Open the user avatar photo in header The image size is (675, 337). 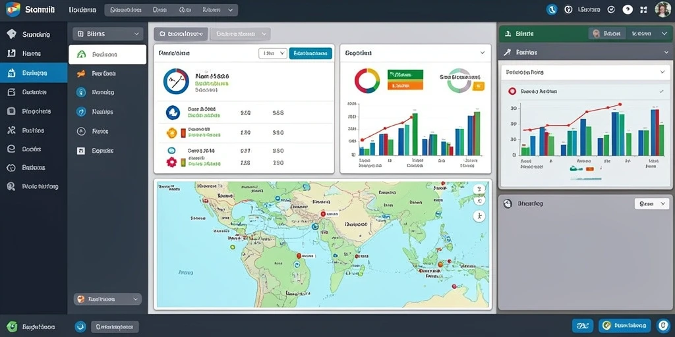point(662,9)
